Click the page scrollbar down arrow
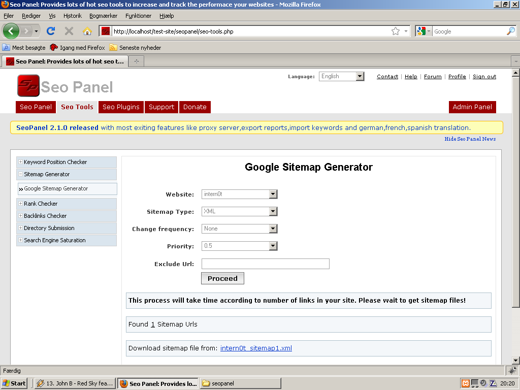Image resolution: width=520 pixels, height=390 pixels. pos(515,361)
